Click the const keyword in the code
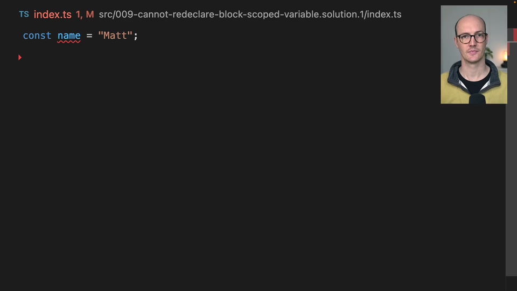Screen dimensions: 517x291 pos(37,36)
